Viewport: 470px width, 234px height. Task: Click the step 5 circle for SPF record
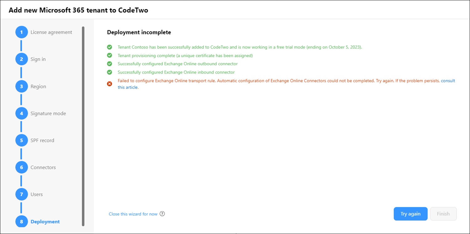tap(22, 141)
